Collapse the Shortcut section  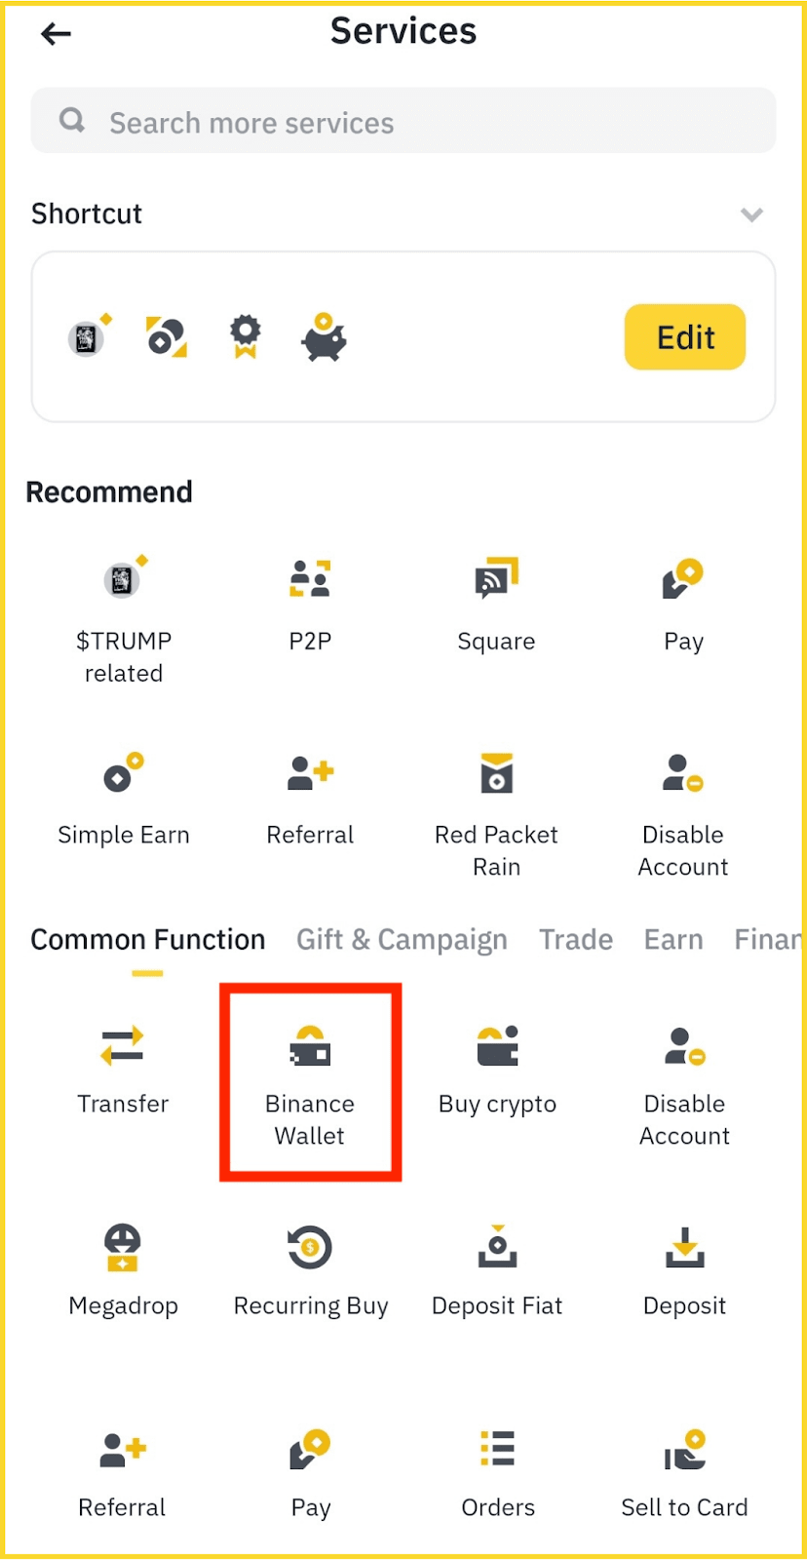750,214
